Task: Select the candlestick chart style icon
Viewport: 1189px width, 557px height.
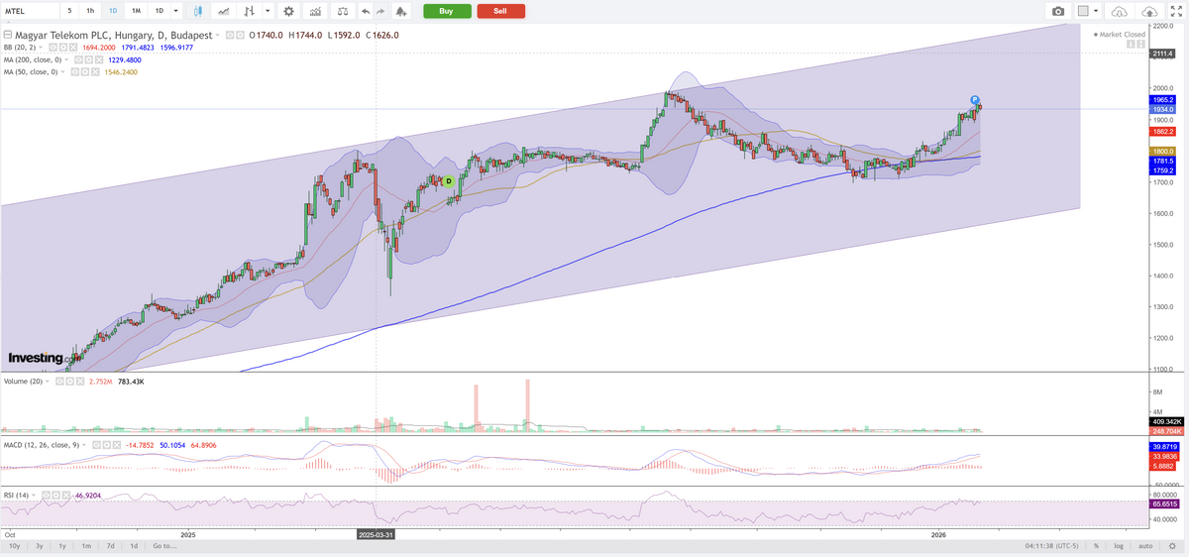Action: 199,11
